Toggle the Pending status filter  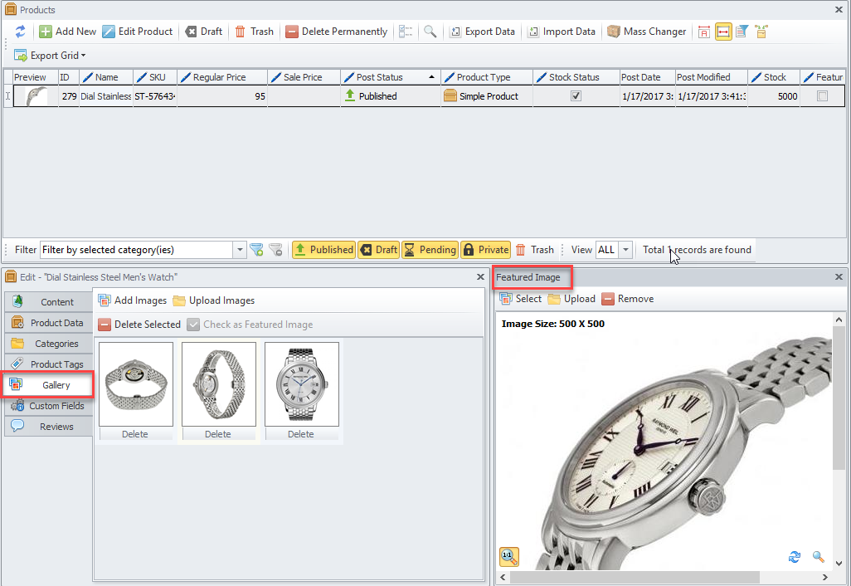430,250
